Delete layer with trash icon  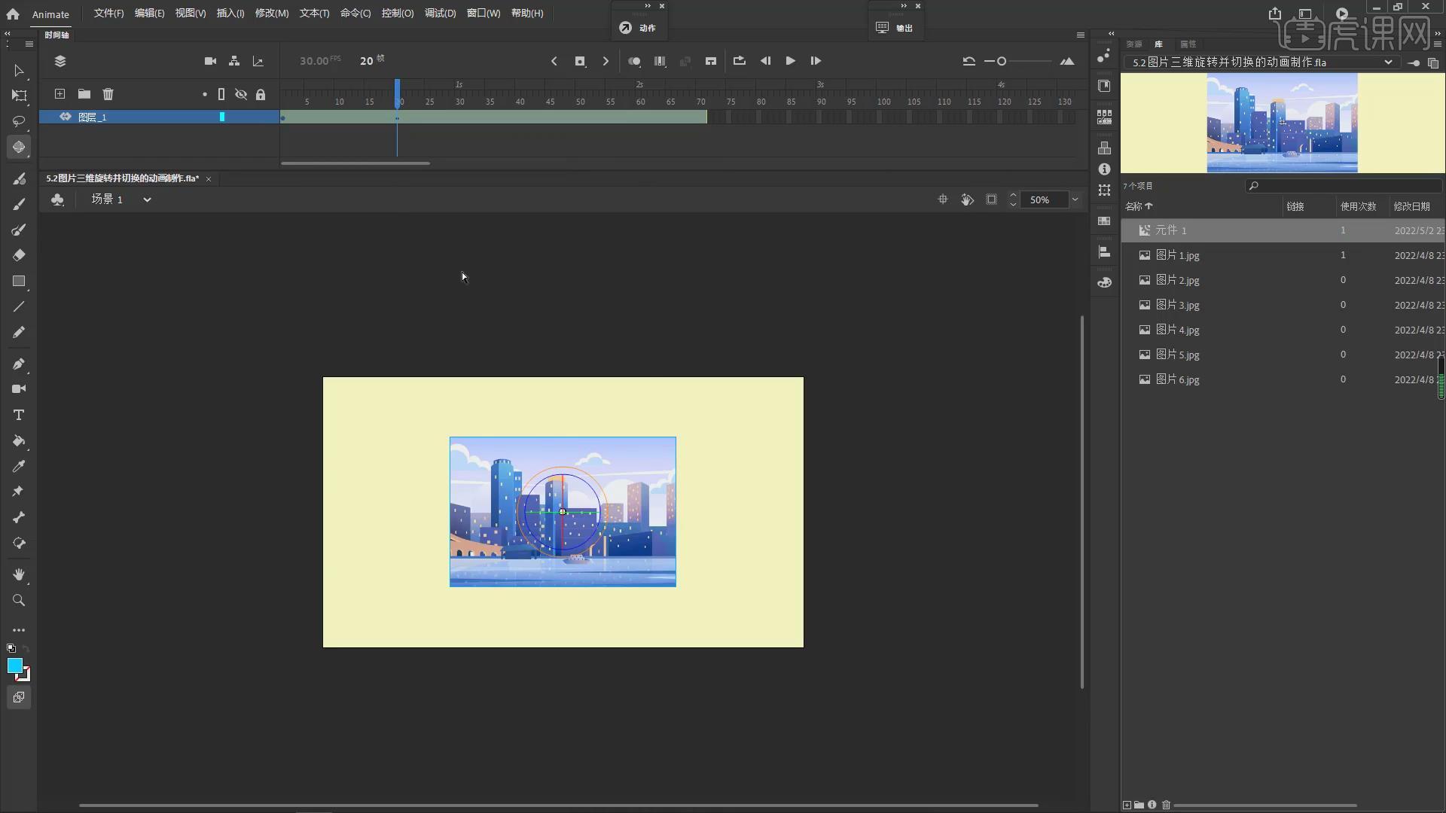click(x=108, y=94)
